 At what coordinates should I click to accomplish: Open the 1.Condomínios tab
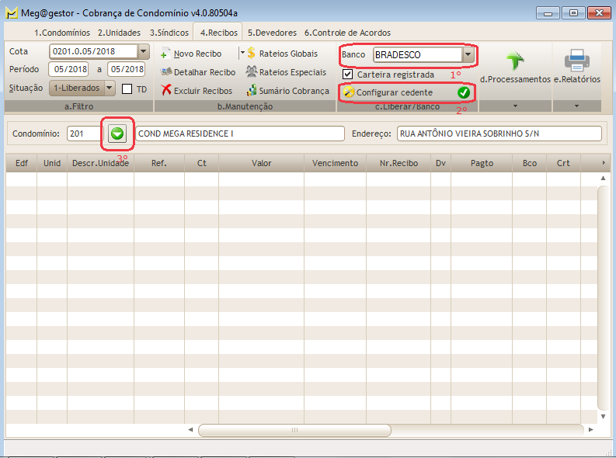62,33
